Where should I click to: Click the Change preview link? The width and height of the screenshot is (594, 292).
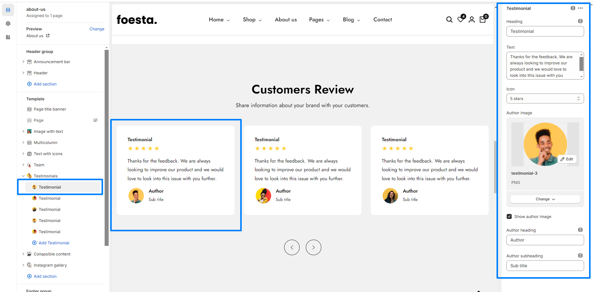point(97,29)
